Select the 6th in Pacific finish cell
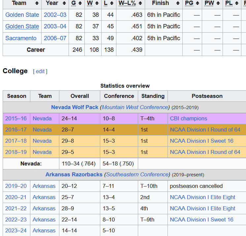This screenshot has height=236, width=246. click(164, 15)
